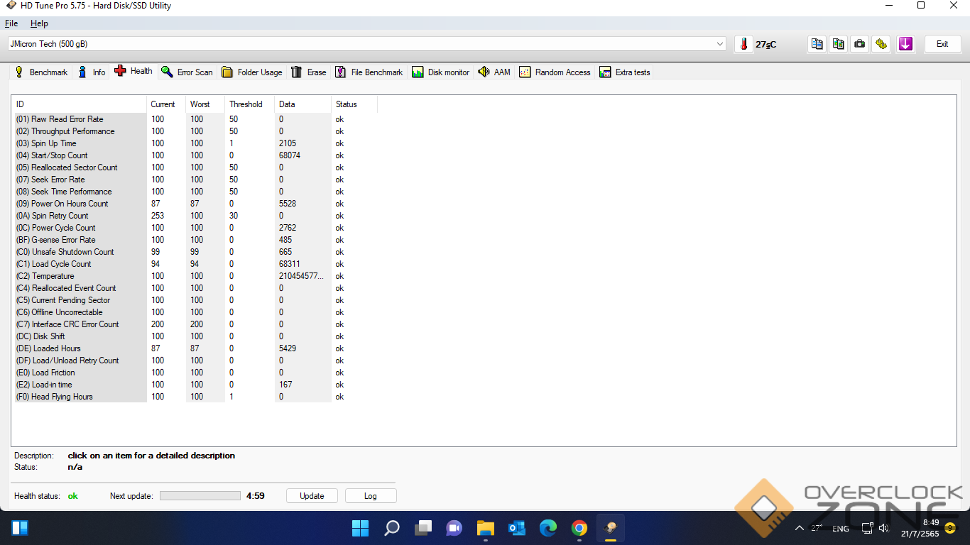This screenshot has width=970, height=545.
Task: Open the Folder Usage tab
Action: click(252, 72)
